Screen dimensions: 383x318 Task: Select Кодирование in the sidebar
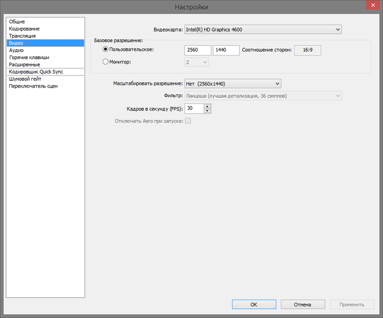24,28
